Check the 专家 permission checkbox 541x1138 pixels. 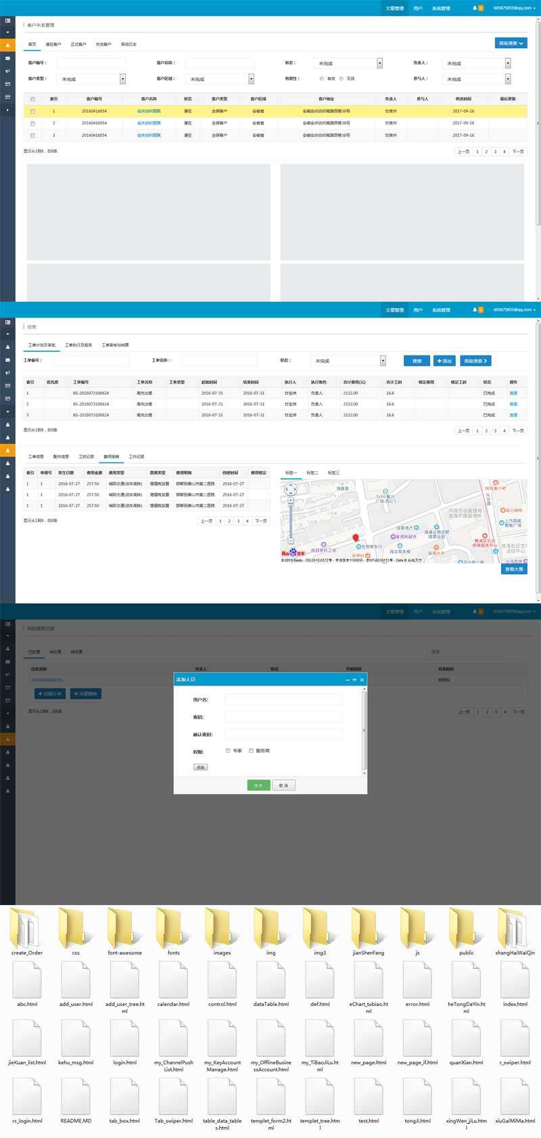click(228, 751)
